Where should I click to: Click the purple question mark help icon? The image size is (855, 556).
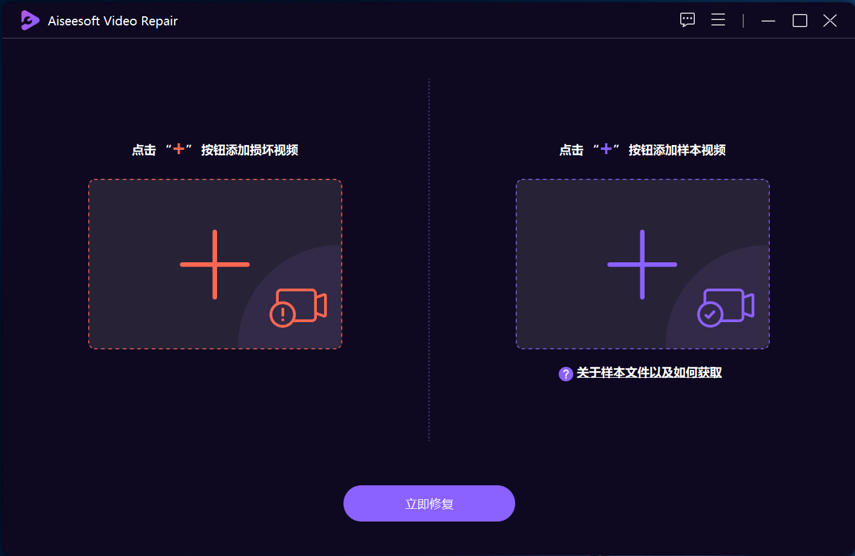(566, 374)
